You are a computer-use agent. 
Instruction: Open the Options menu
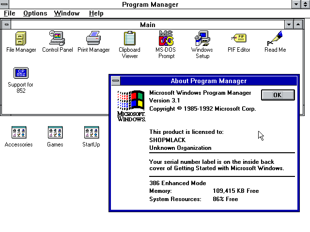click(x=35, y=13)
